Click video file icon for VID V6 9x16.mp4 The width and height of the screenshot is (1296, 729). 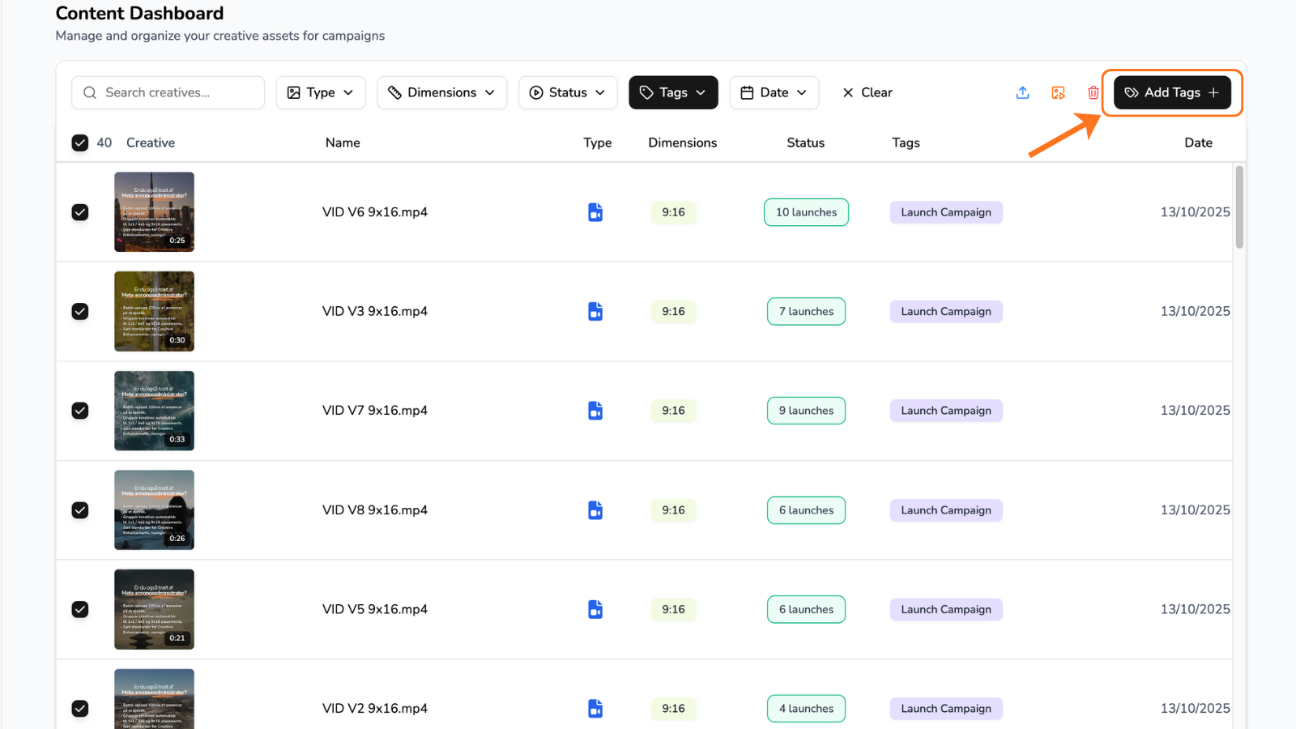click(x=595, y=212)
